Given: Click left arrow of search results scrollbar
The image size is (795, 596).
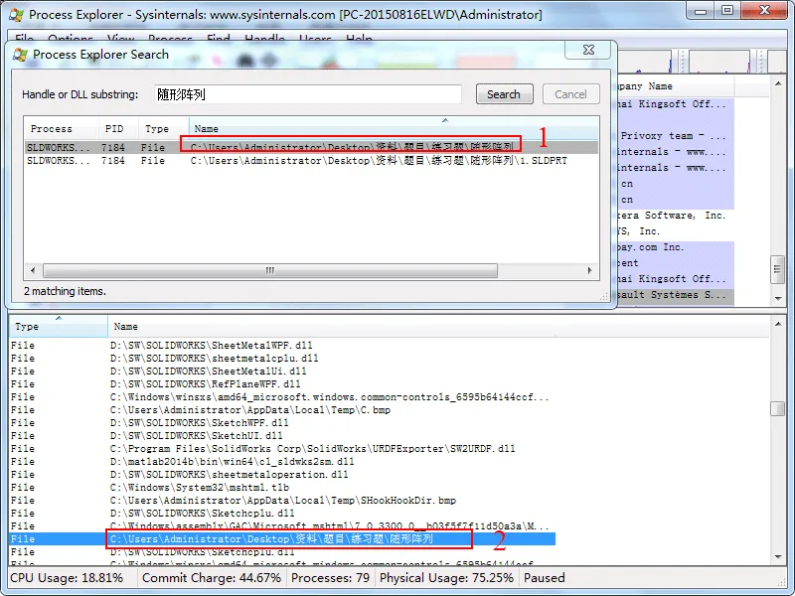Looking at the screenshot, I should click(x=33, y=270).
